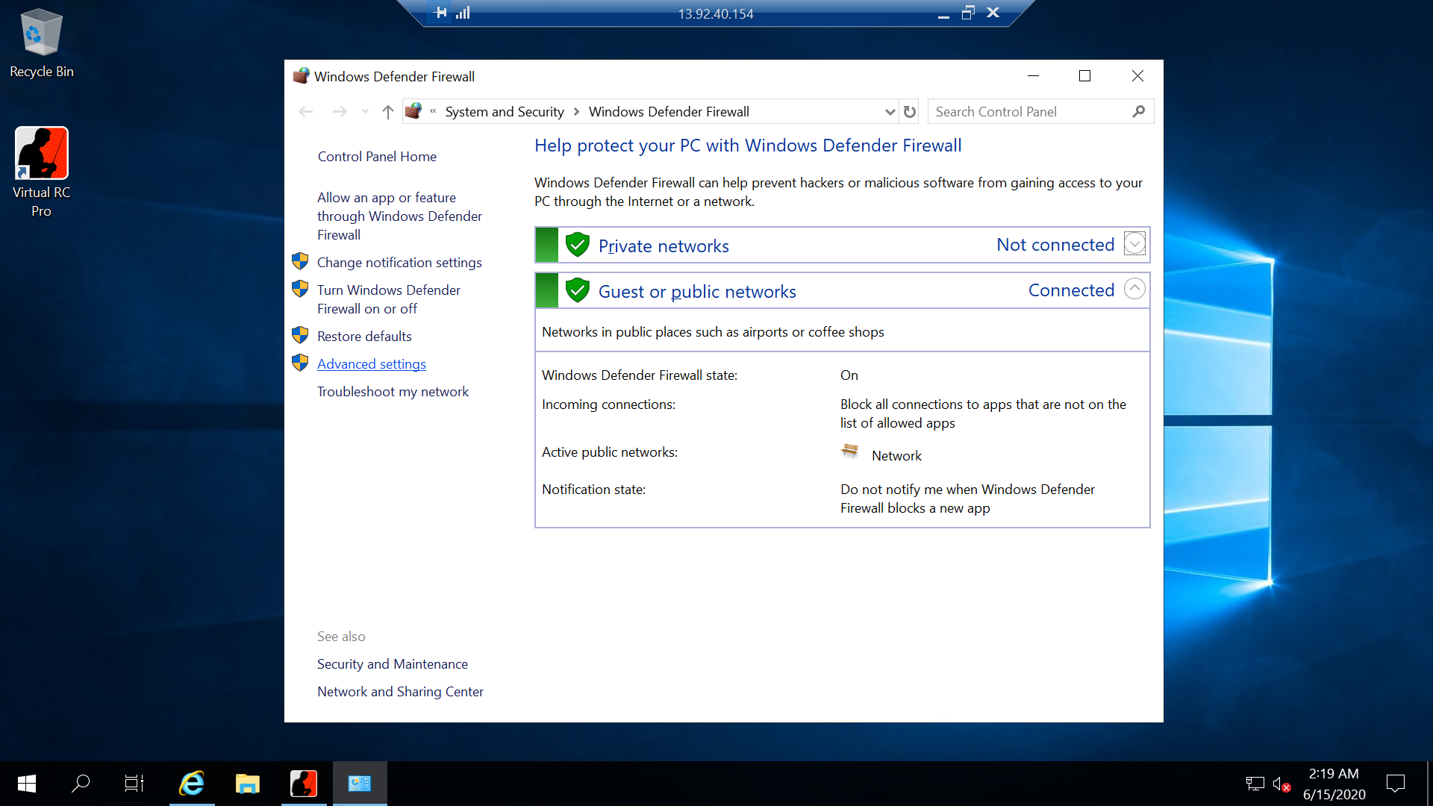1433x806 pixels.
Task: Restore down the remote desktop session
Action: tap(968, 13)
